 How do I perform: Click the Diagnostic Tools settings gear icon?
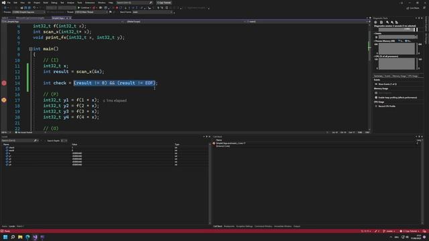[375, 22]
